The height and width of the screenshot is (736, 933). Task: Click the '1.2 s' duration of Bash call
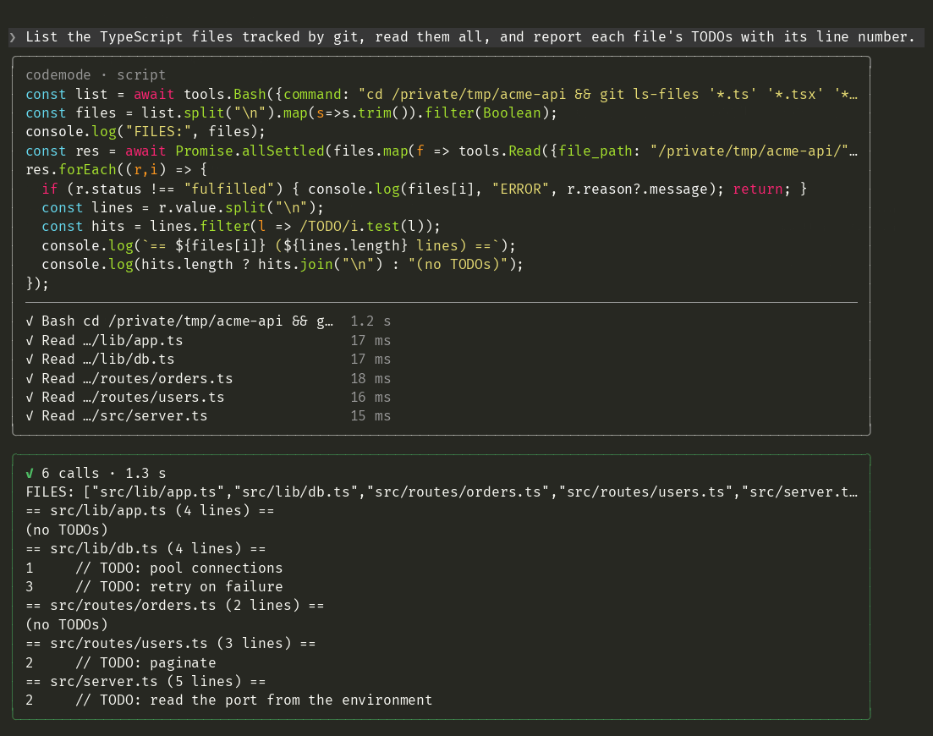(x=370, y=321)
